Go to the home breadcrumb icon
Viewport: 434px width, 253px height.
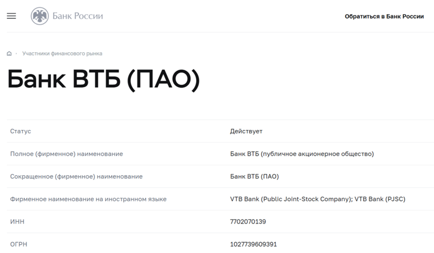pos(9,54)
